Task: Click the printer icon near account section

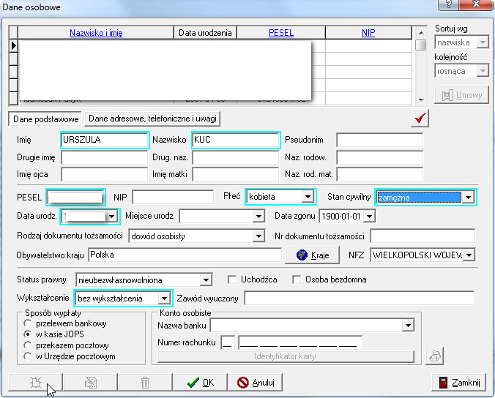Action: pyautogui.click(x=435, y=356)
